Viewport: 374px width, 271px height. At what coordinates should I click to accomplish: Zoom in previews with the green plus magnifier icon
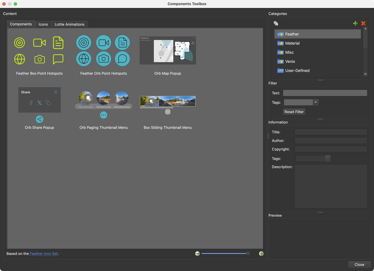(x=261, y=253)
